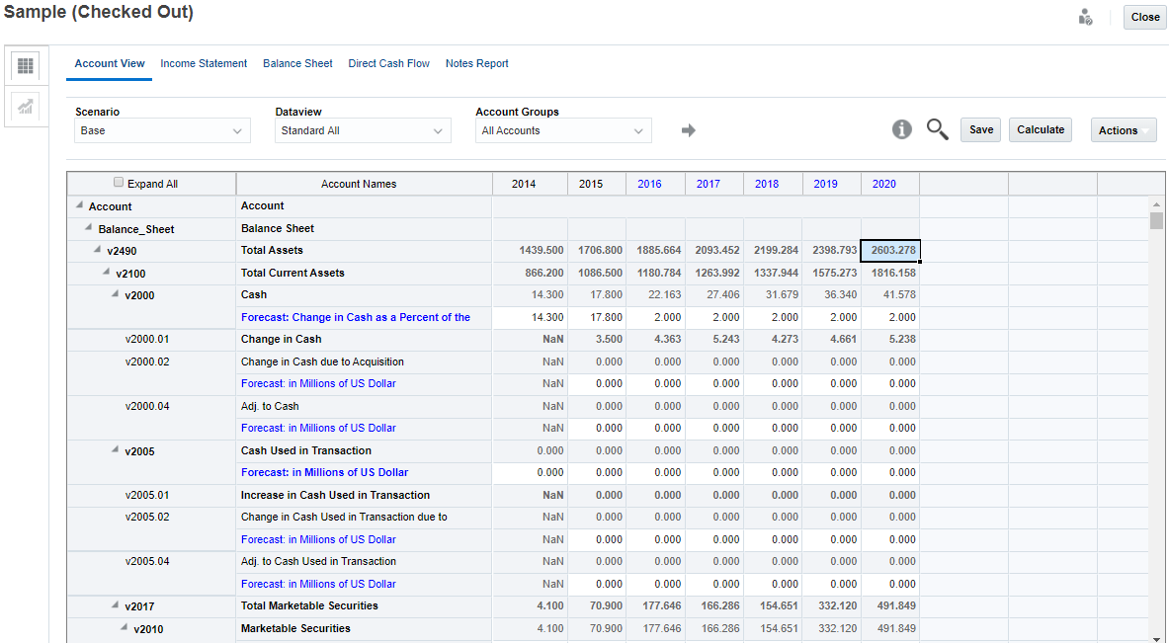This screenshot has height=643, width=1169.
Task: Click the green go arrow next to Account Groups
Action: (x=688, y=129)
